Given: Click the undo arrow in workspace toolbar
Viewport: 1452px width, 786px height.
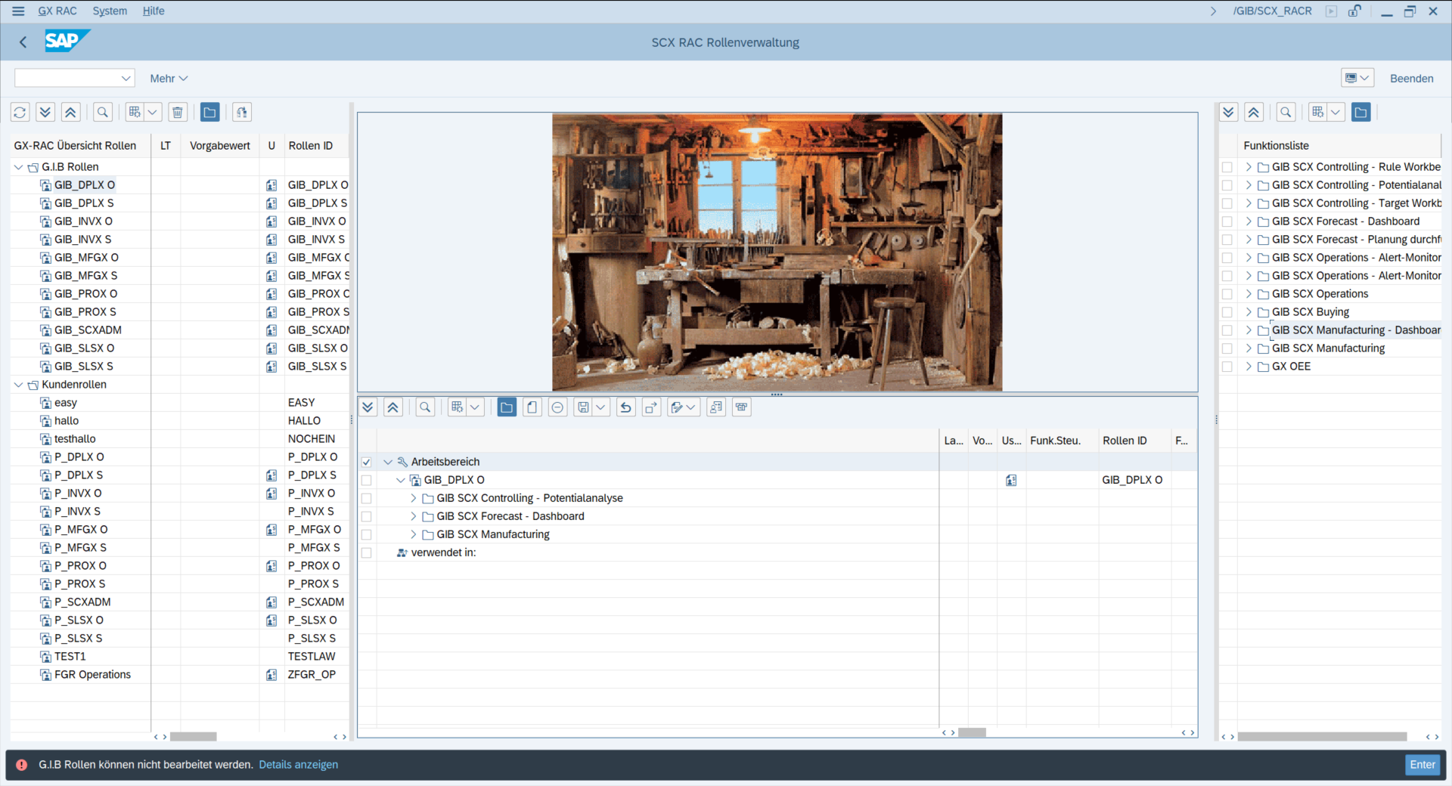Looking at the screenshot, I should (625, 407).
